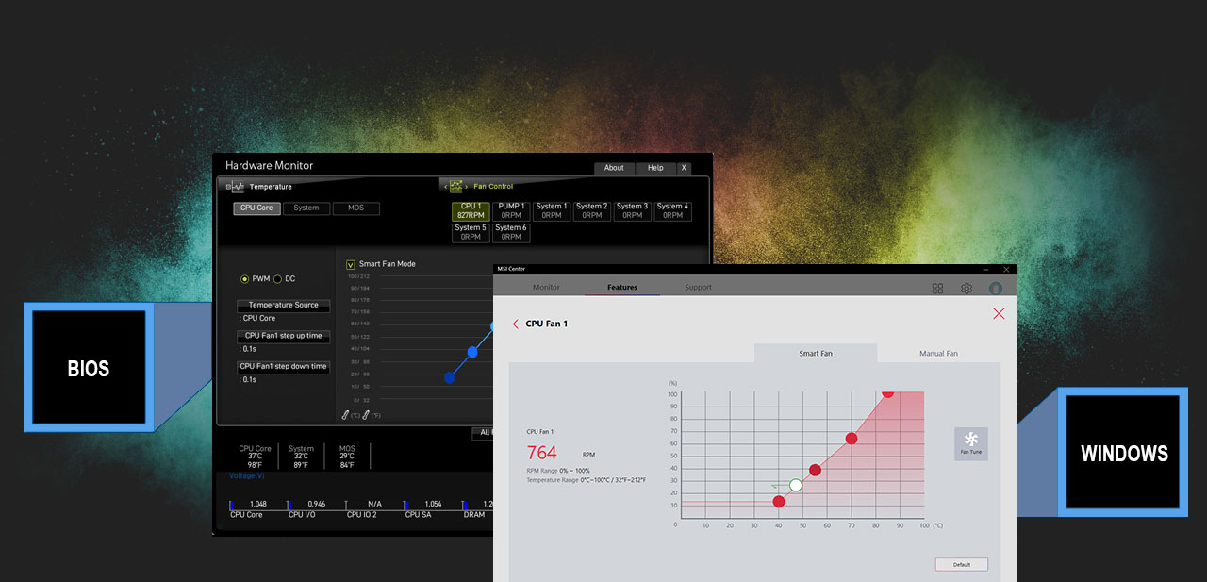Screen dimensions: 1207x582
Task: Click the BIOS label box
Action: (x=89, y=369)
